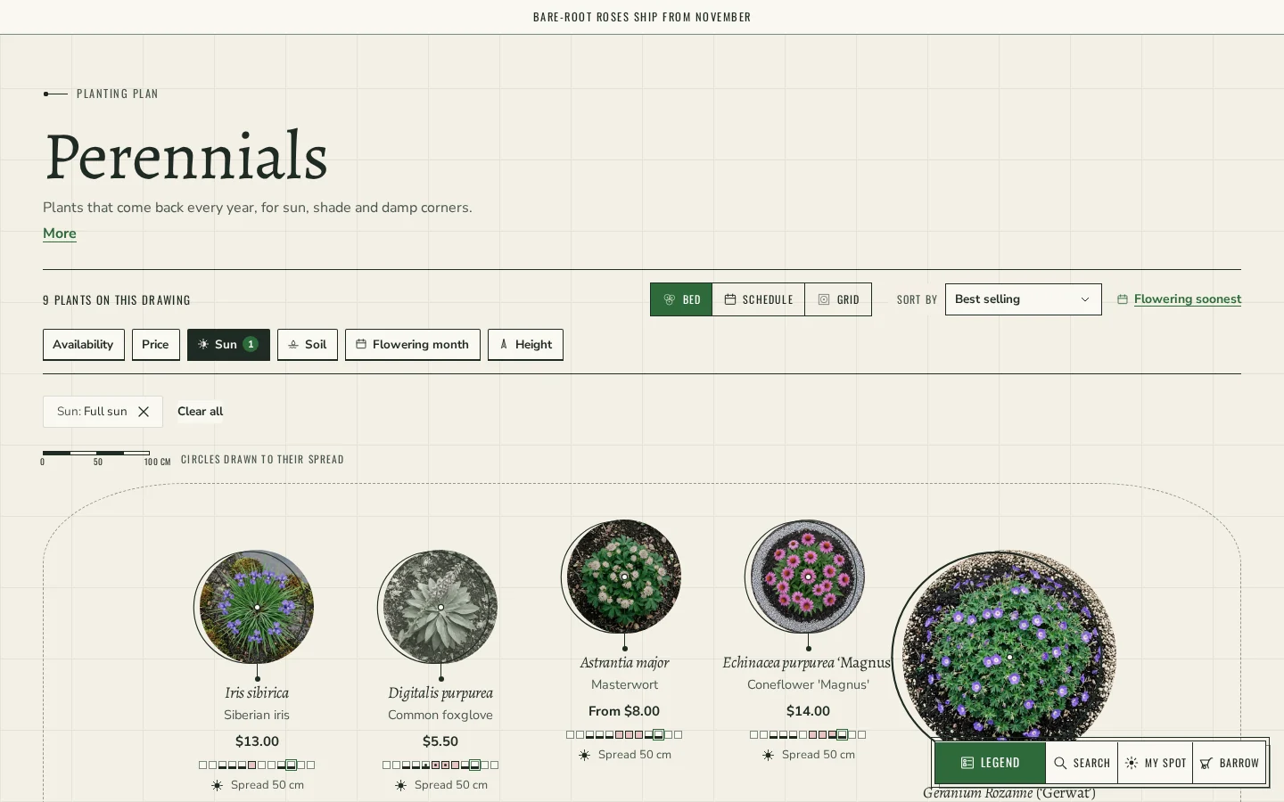Open the Sun filter
1284x802 pixels.
point(228,345)
